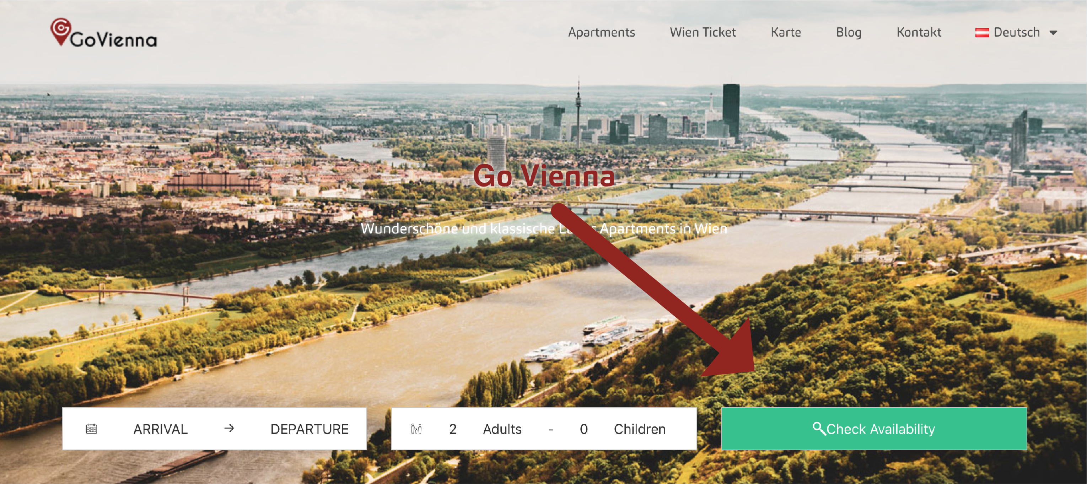Open the Deutsch language selector

(1016, 32)
